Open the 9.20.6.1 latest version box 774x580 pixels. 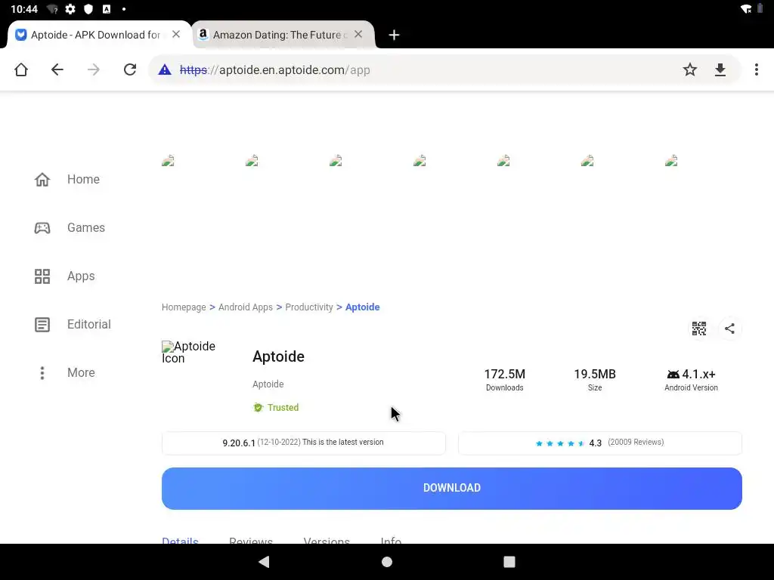(x=304, y=443)
